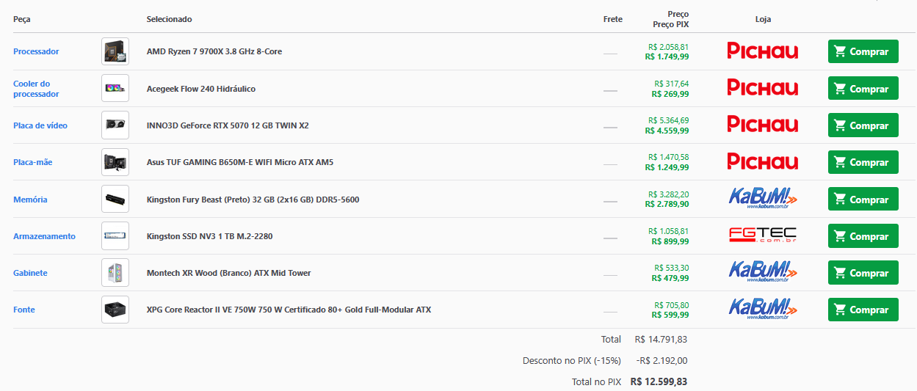Open the XPG Core Reactor power supply thumbnail
Image resolution: width=917 pixels, height=391 pixels.
point(115,310)
